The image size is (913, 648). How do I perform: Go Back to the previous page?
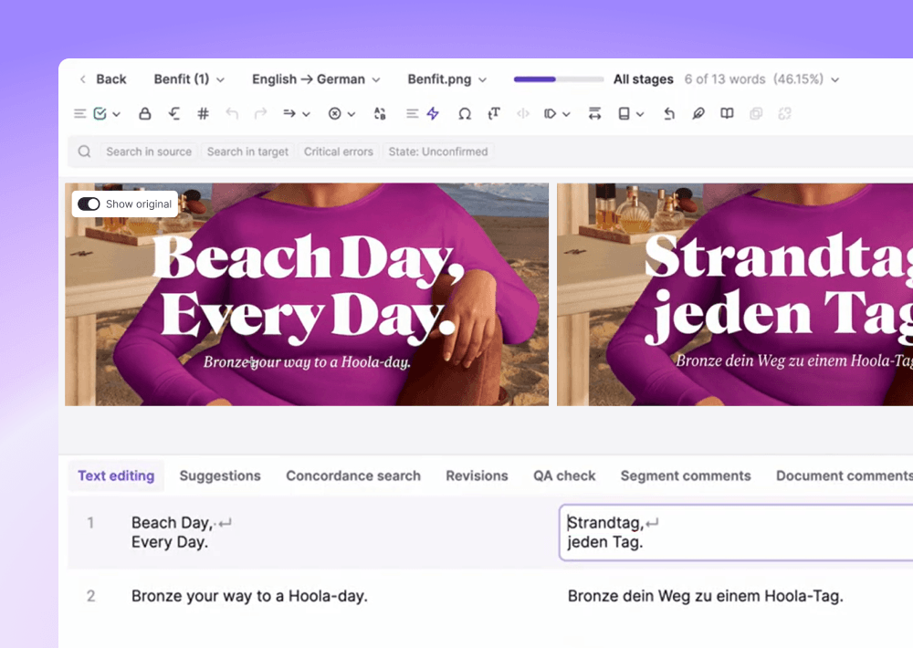click(x=102, y=79)
